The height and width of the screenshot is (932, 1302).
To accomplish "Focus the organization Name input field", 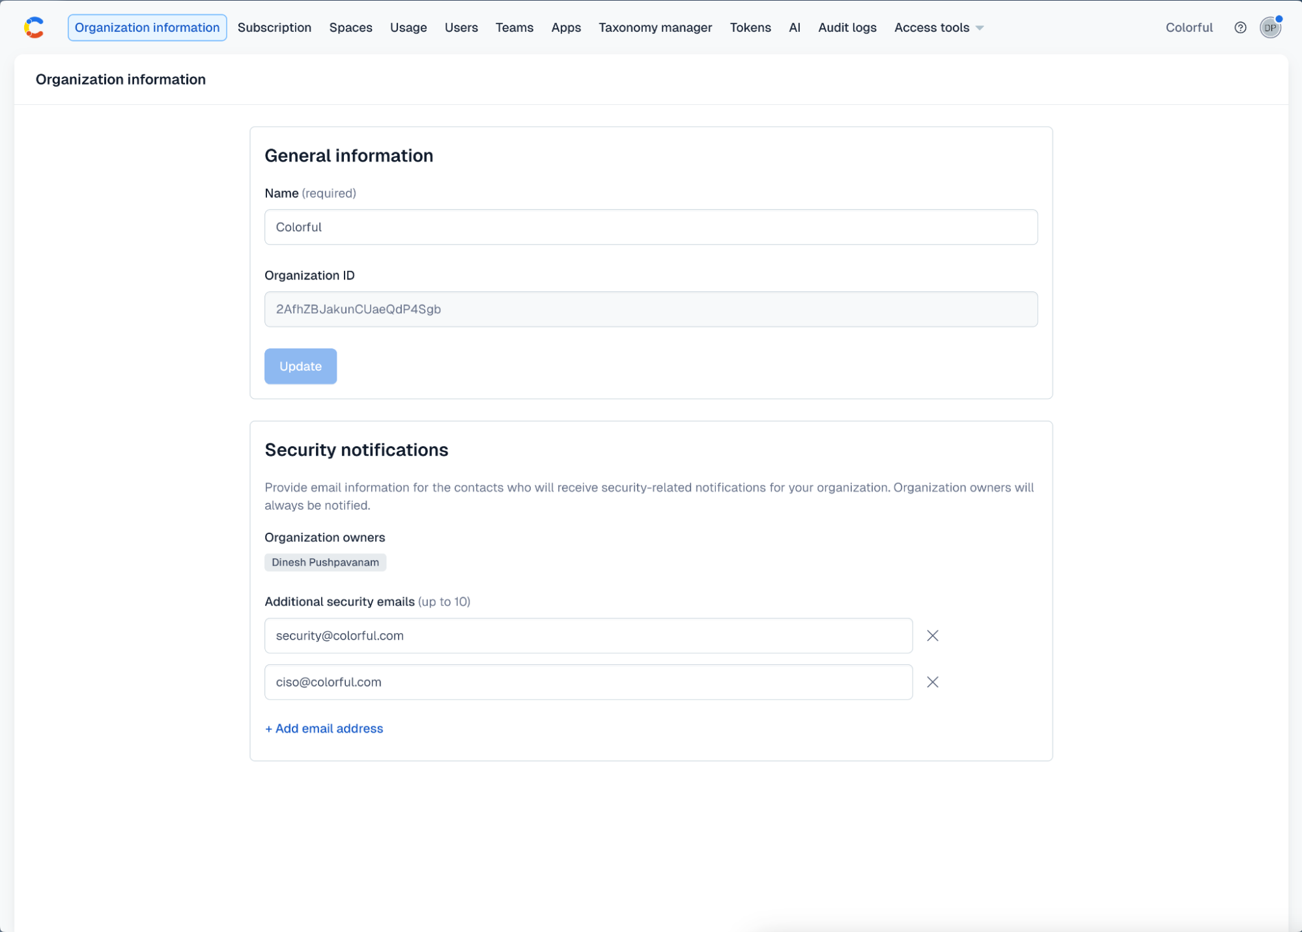I will pyautogui.click(x=650, y=227).
